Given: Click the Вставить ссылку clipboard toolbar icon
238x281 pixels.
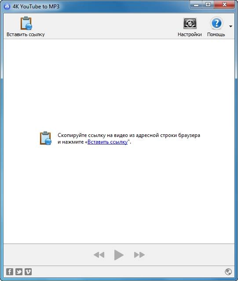Looking at the screenshot, I should click(x=26, y=23).
